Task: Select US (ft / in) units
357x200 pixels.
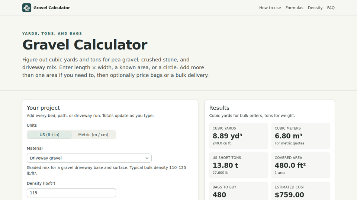Action: tap(49, 135)
